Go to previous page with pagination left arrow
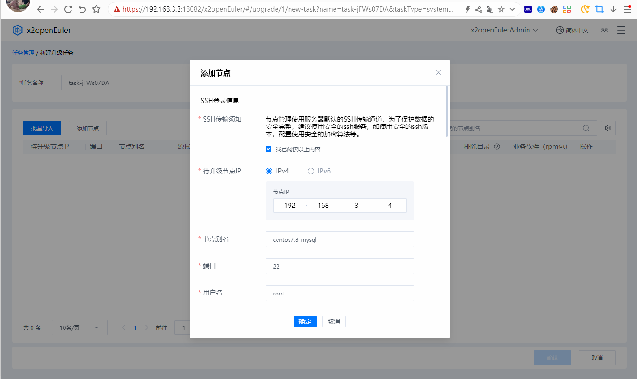The height and width of the screenshot is (379, 637). [124, 328]
